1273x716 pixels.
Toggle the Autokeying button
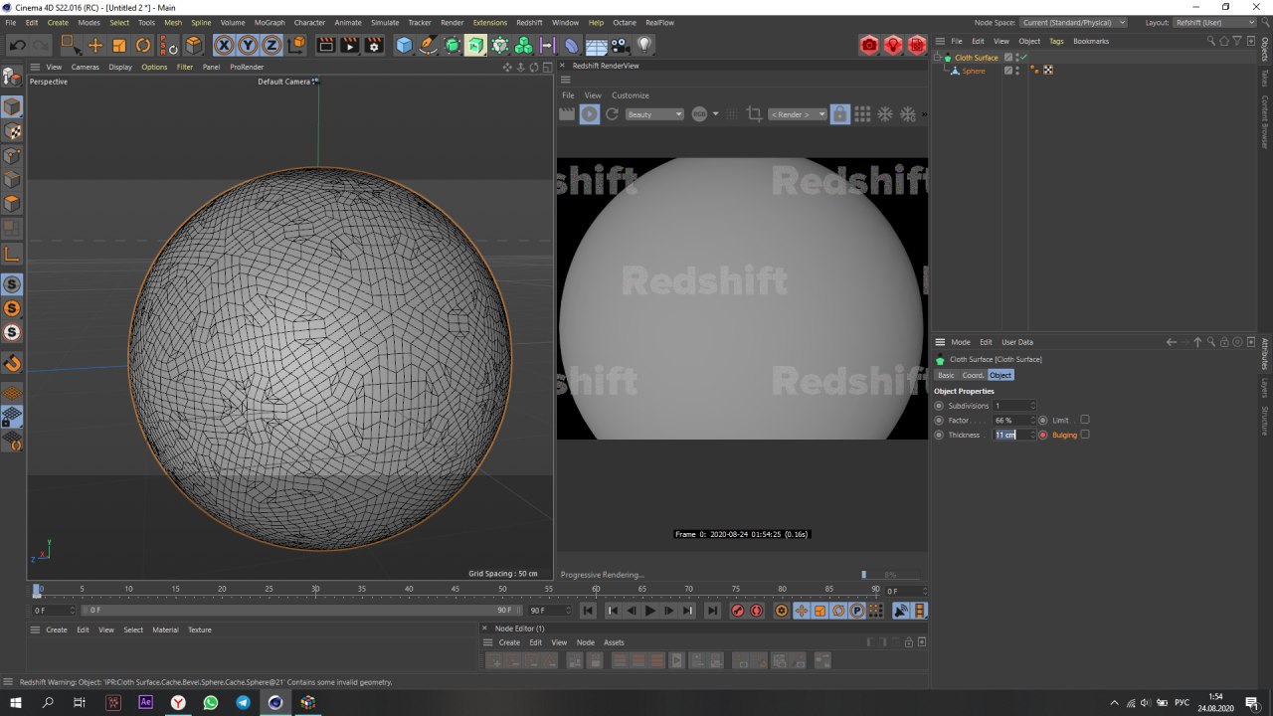point(756,611)
